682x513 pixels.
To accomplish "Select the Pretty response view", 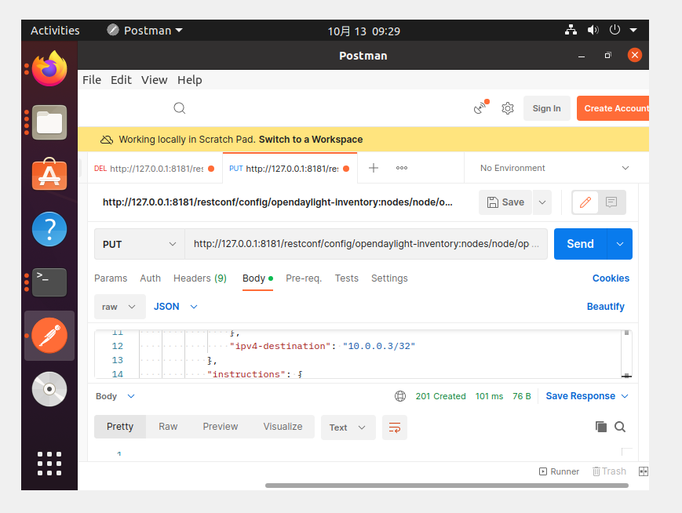I will 120,427.
